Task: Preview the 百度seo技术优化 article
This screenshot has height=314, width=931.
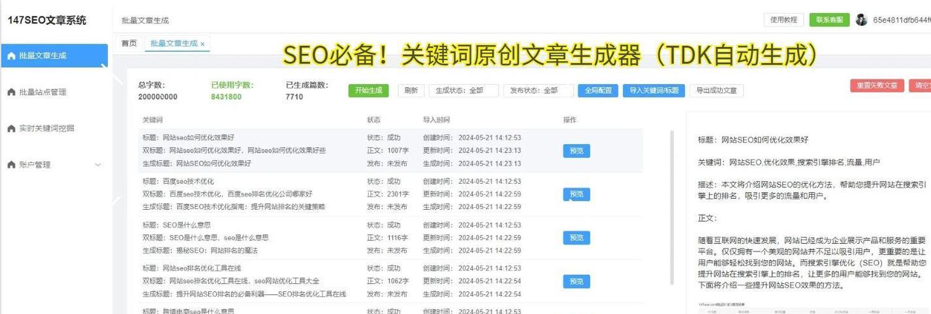Action: 576,194
